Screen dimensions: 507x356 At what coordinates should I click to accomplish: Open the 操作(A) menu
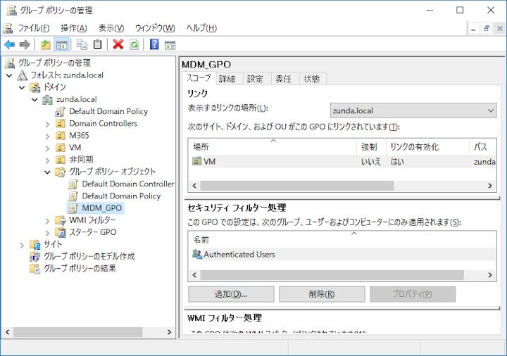74,28
